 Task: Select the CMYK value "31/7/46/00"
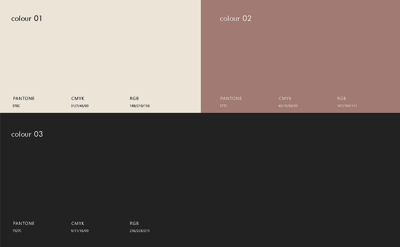(80, 106)
